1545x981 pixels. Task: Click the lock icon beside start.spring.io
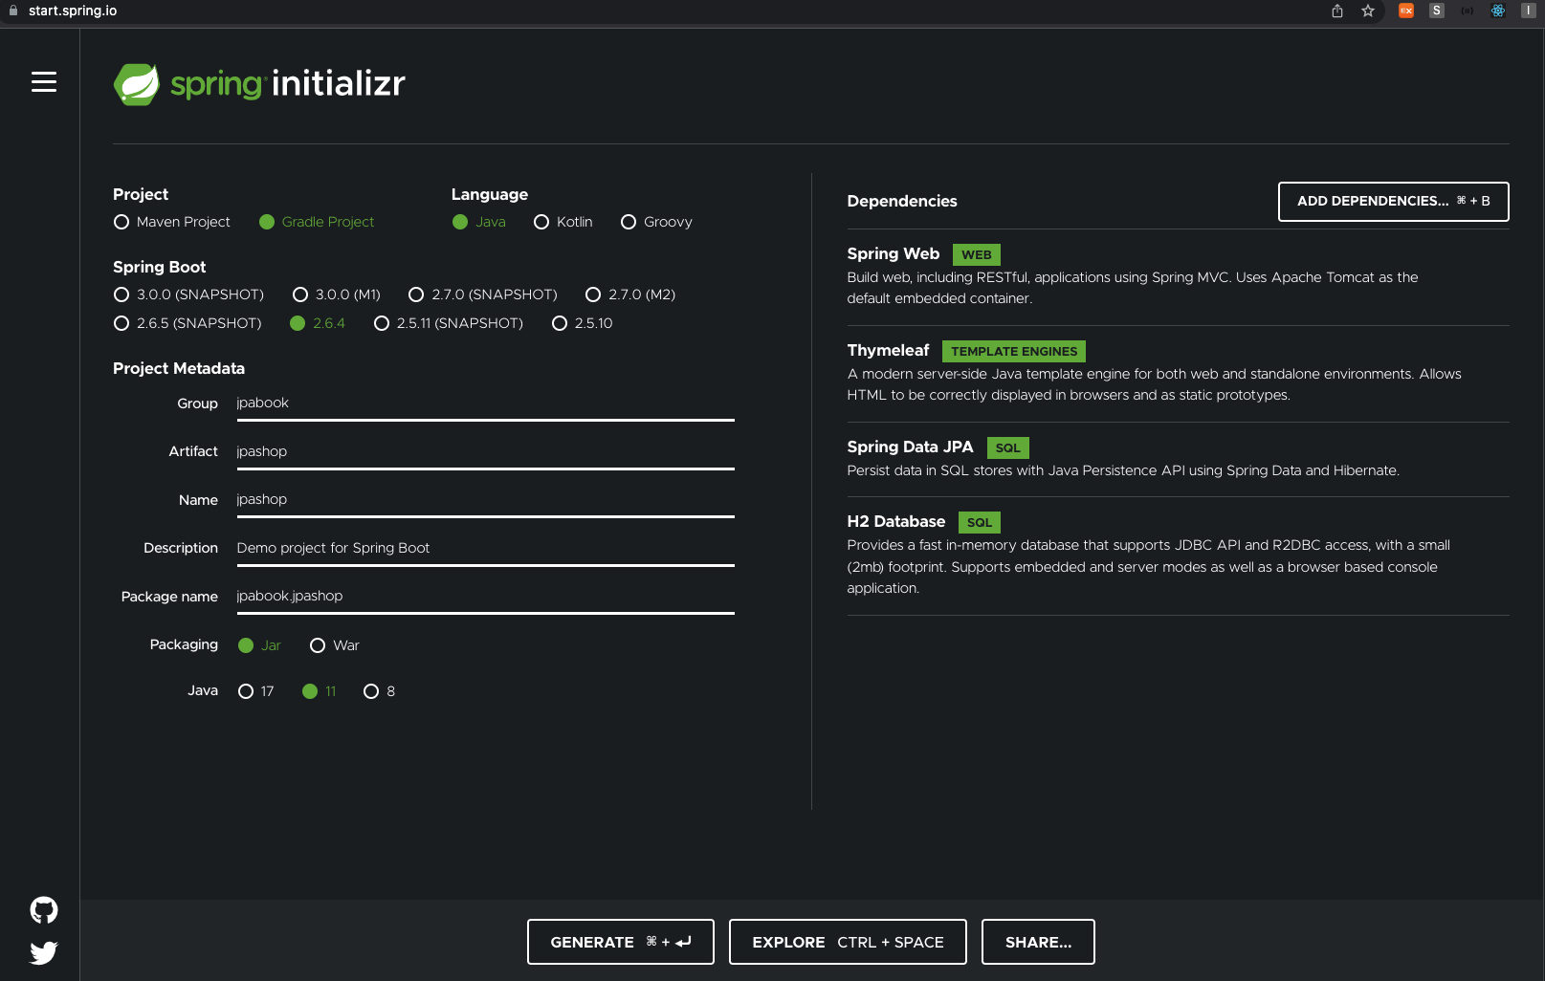coord(13,11)
